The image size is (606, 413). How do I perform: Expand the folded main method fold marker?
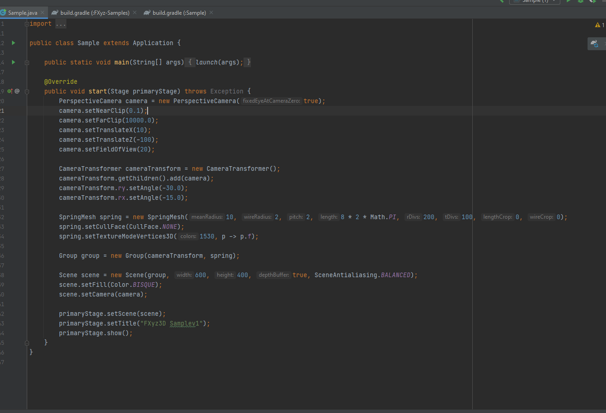pyautogui.click(x=27, y=62)
